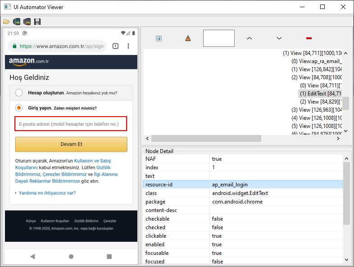
Task: Click the hierarchy tree scroll up arrow
Action: (345, 53)
